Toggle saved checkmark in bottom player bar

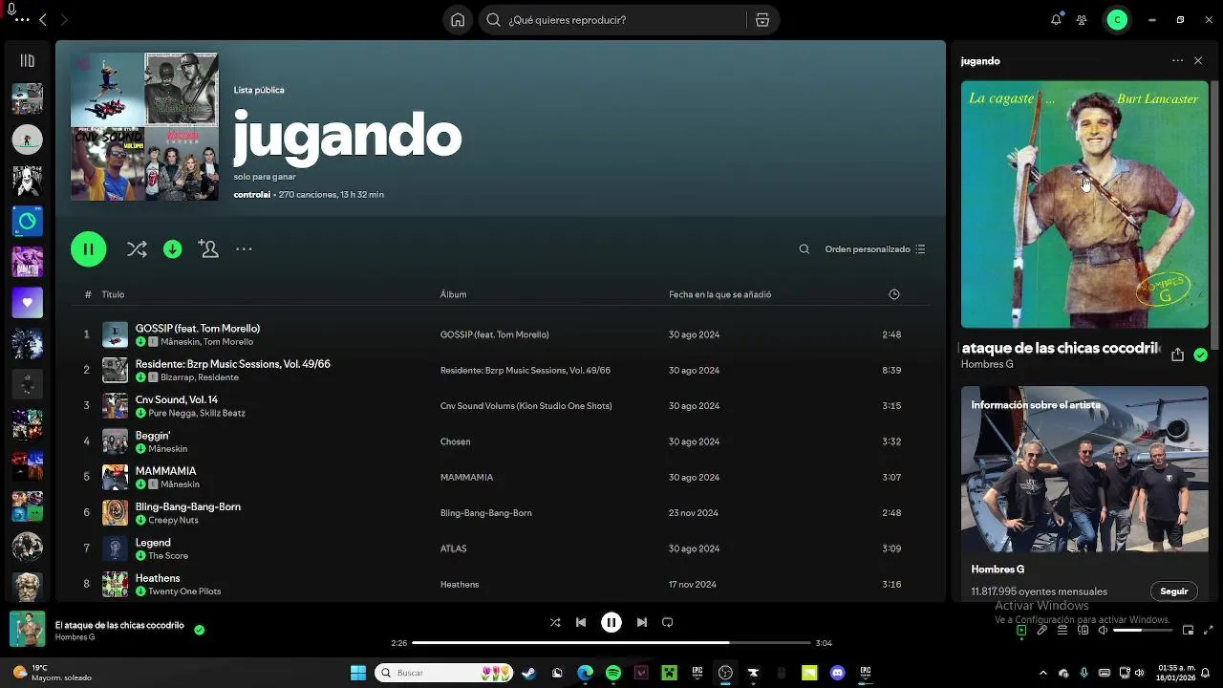(x=199, y=631)
